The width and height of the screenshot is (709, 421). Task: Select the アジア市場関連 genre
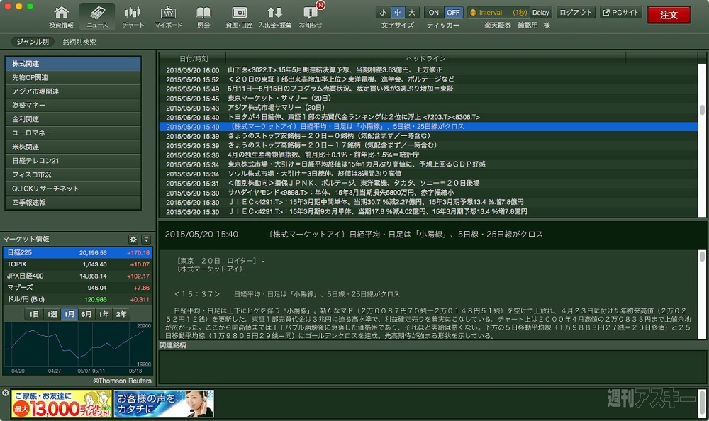tap(73, 91)
